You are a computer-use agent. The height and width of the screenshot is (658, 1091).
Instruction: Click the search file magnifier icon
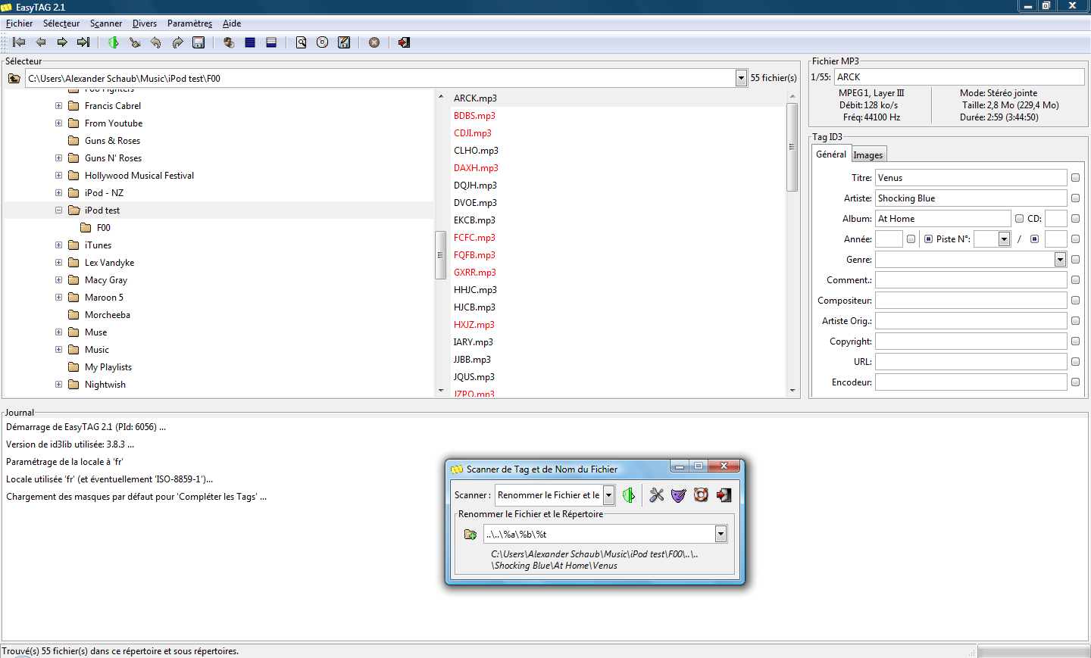pos(302,42)
